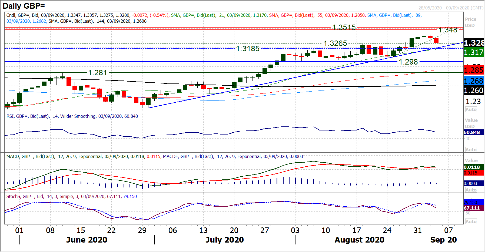Select the 1.281 horizontal level label
Viewport: 485px width, 252px height.
98,73
